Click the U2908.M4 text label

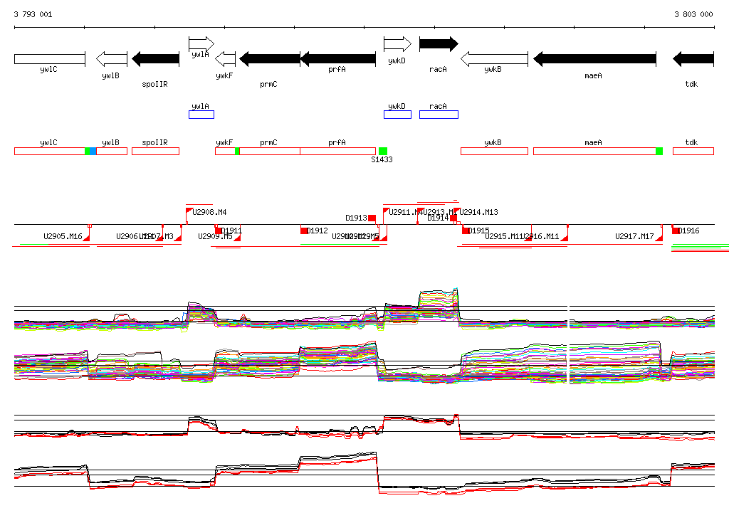(x=209, y=212)
